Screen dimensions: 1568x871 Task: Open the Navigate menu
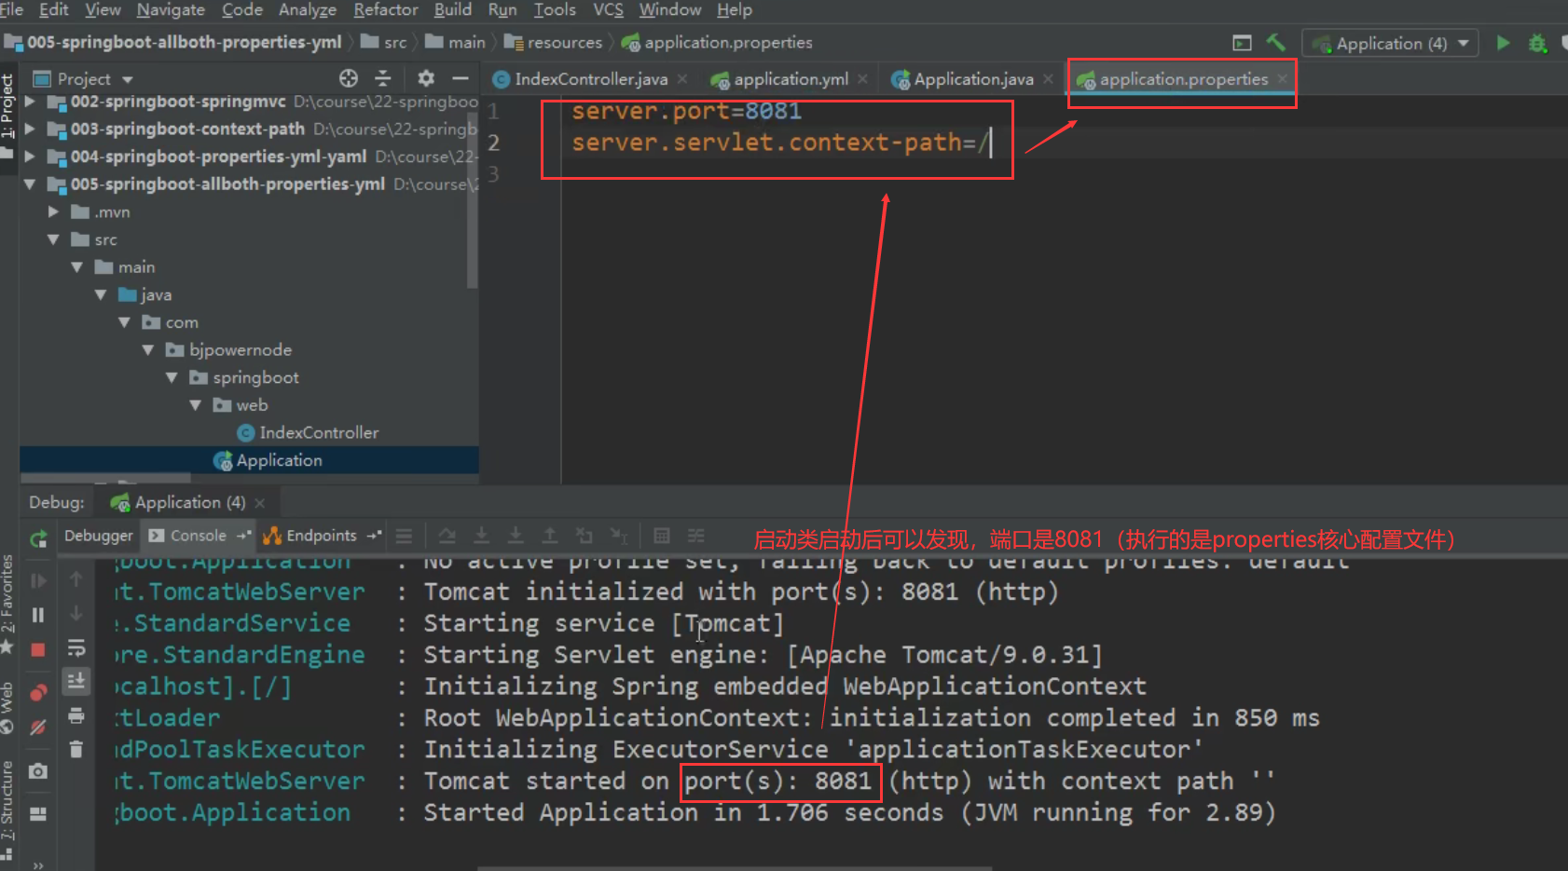(171, 9)
